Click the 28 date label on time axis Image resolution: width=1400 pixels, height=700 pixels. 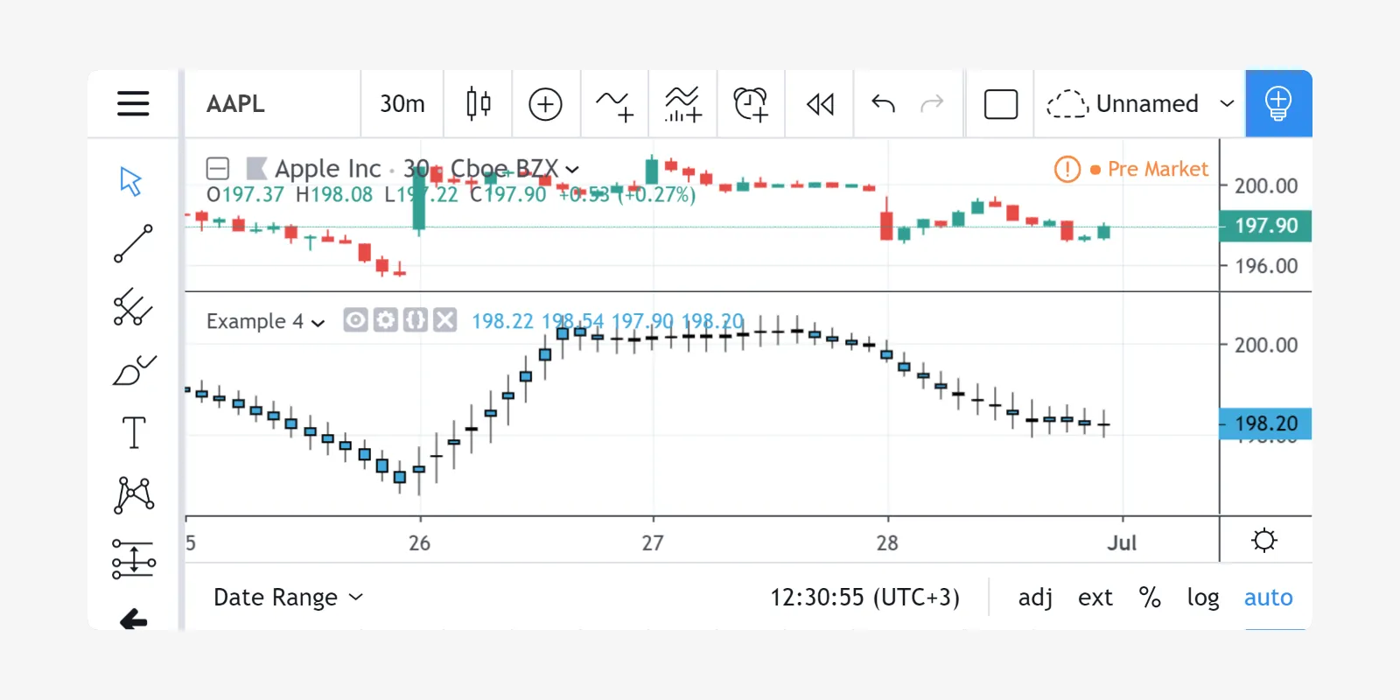coord(887,543)
